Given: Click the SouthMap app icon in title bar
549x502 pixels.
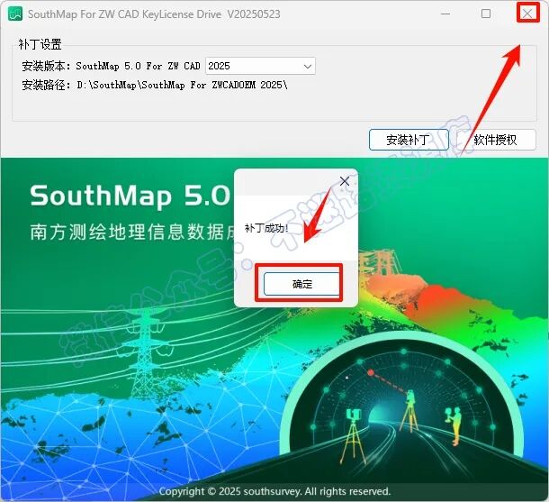Looking at the screenshot, I should coord(15,14).
